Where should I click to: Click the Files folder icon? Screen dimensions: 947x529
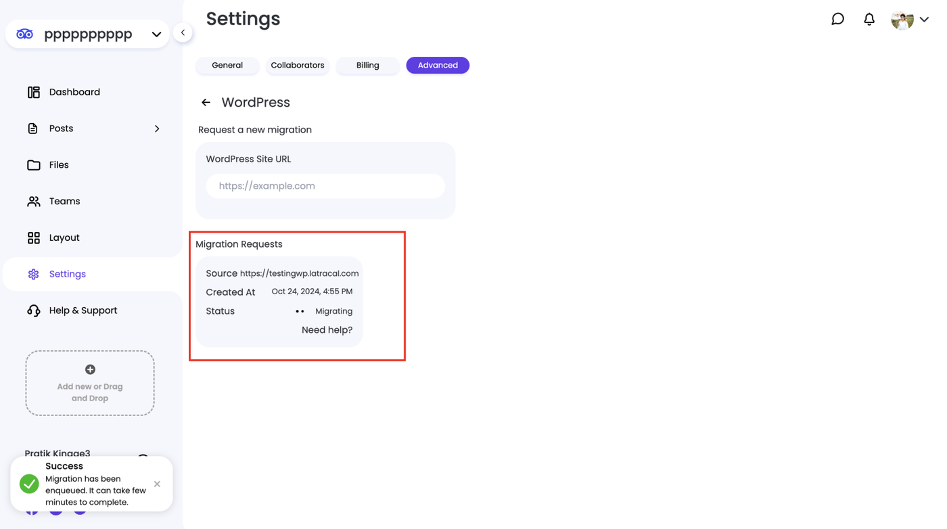[33, 165]
